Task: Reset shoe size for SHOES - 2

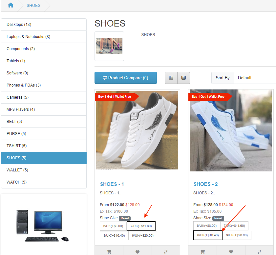Action: [218, 218]
